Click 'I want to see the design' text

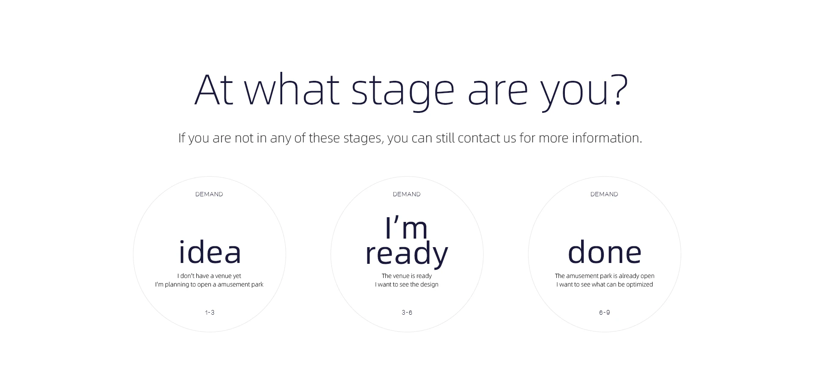click(x=407, y=284)
